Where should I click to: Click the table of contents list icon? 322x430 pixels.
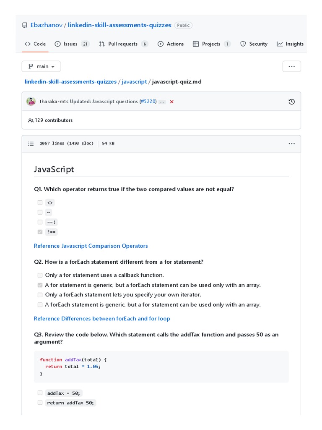click(31, 144)
